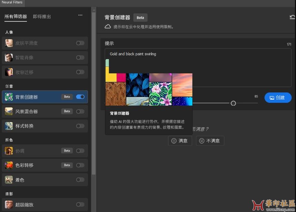Click the tropical flower pattern thumbnail in tooltip
Image resolution: width=296 pixels, height=212 pixels.
click(x=160, y=94)
